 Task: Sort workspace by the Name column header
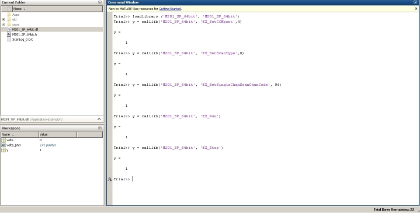click(20, 134)
